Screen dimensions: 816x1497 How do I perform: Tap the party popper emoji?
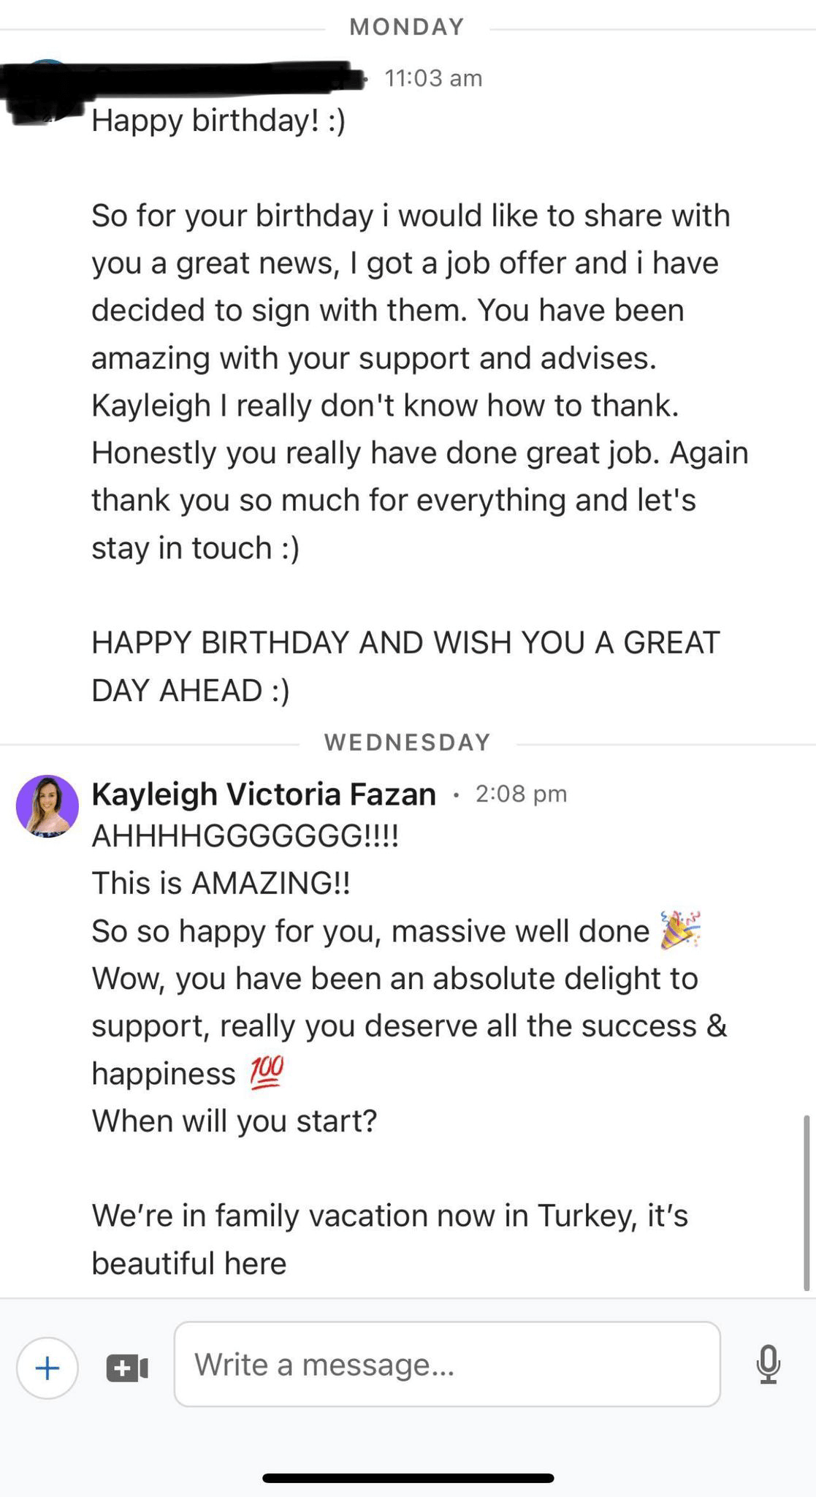(x=680, y=930)
